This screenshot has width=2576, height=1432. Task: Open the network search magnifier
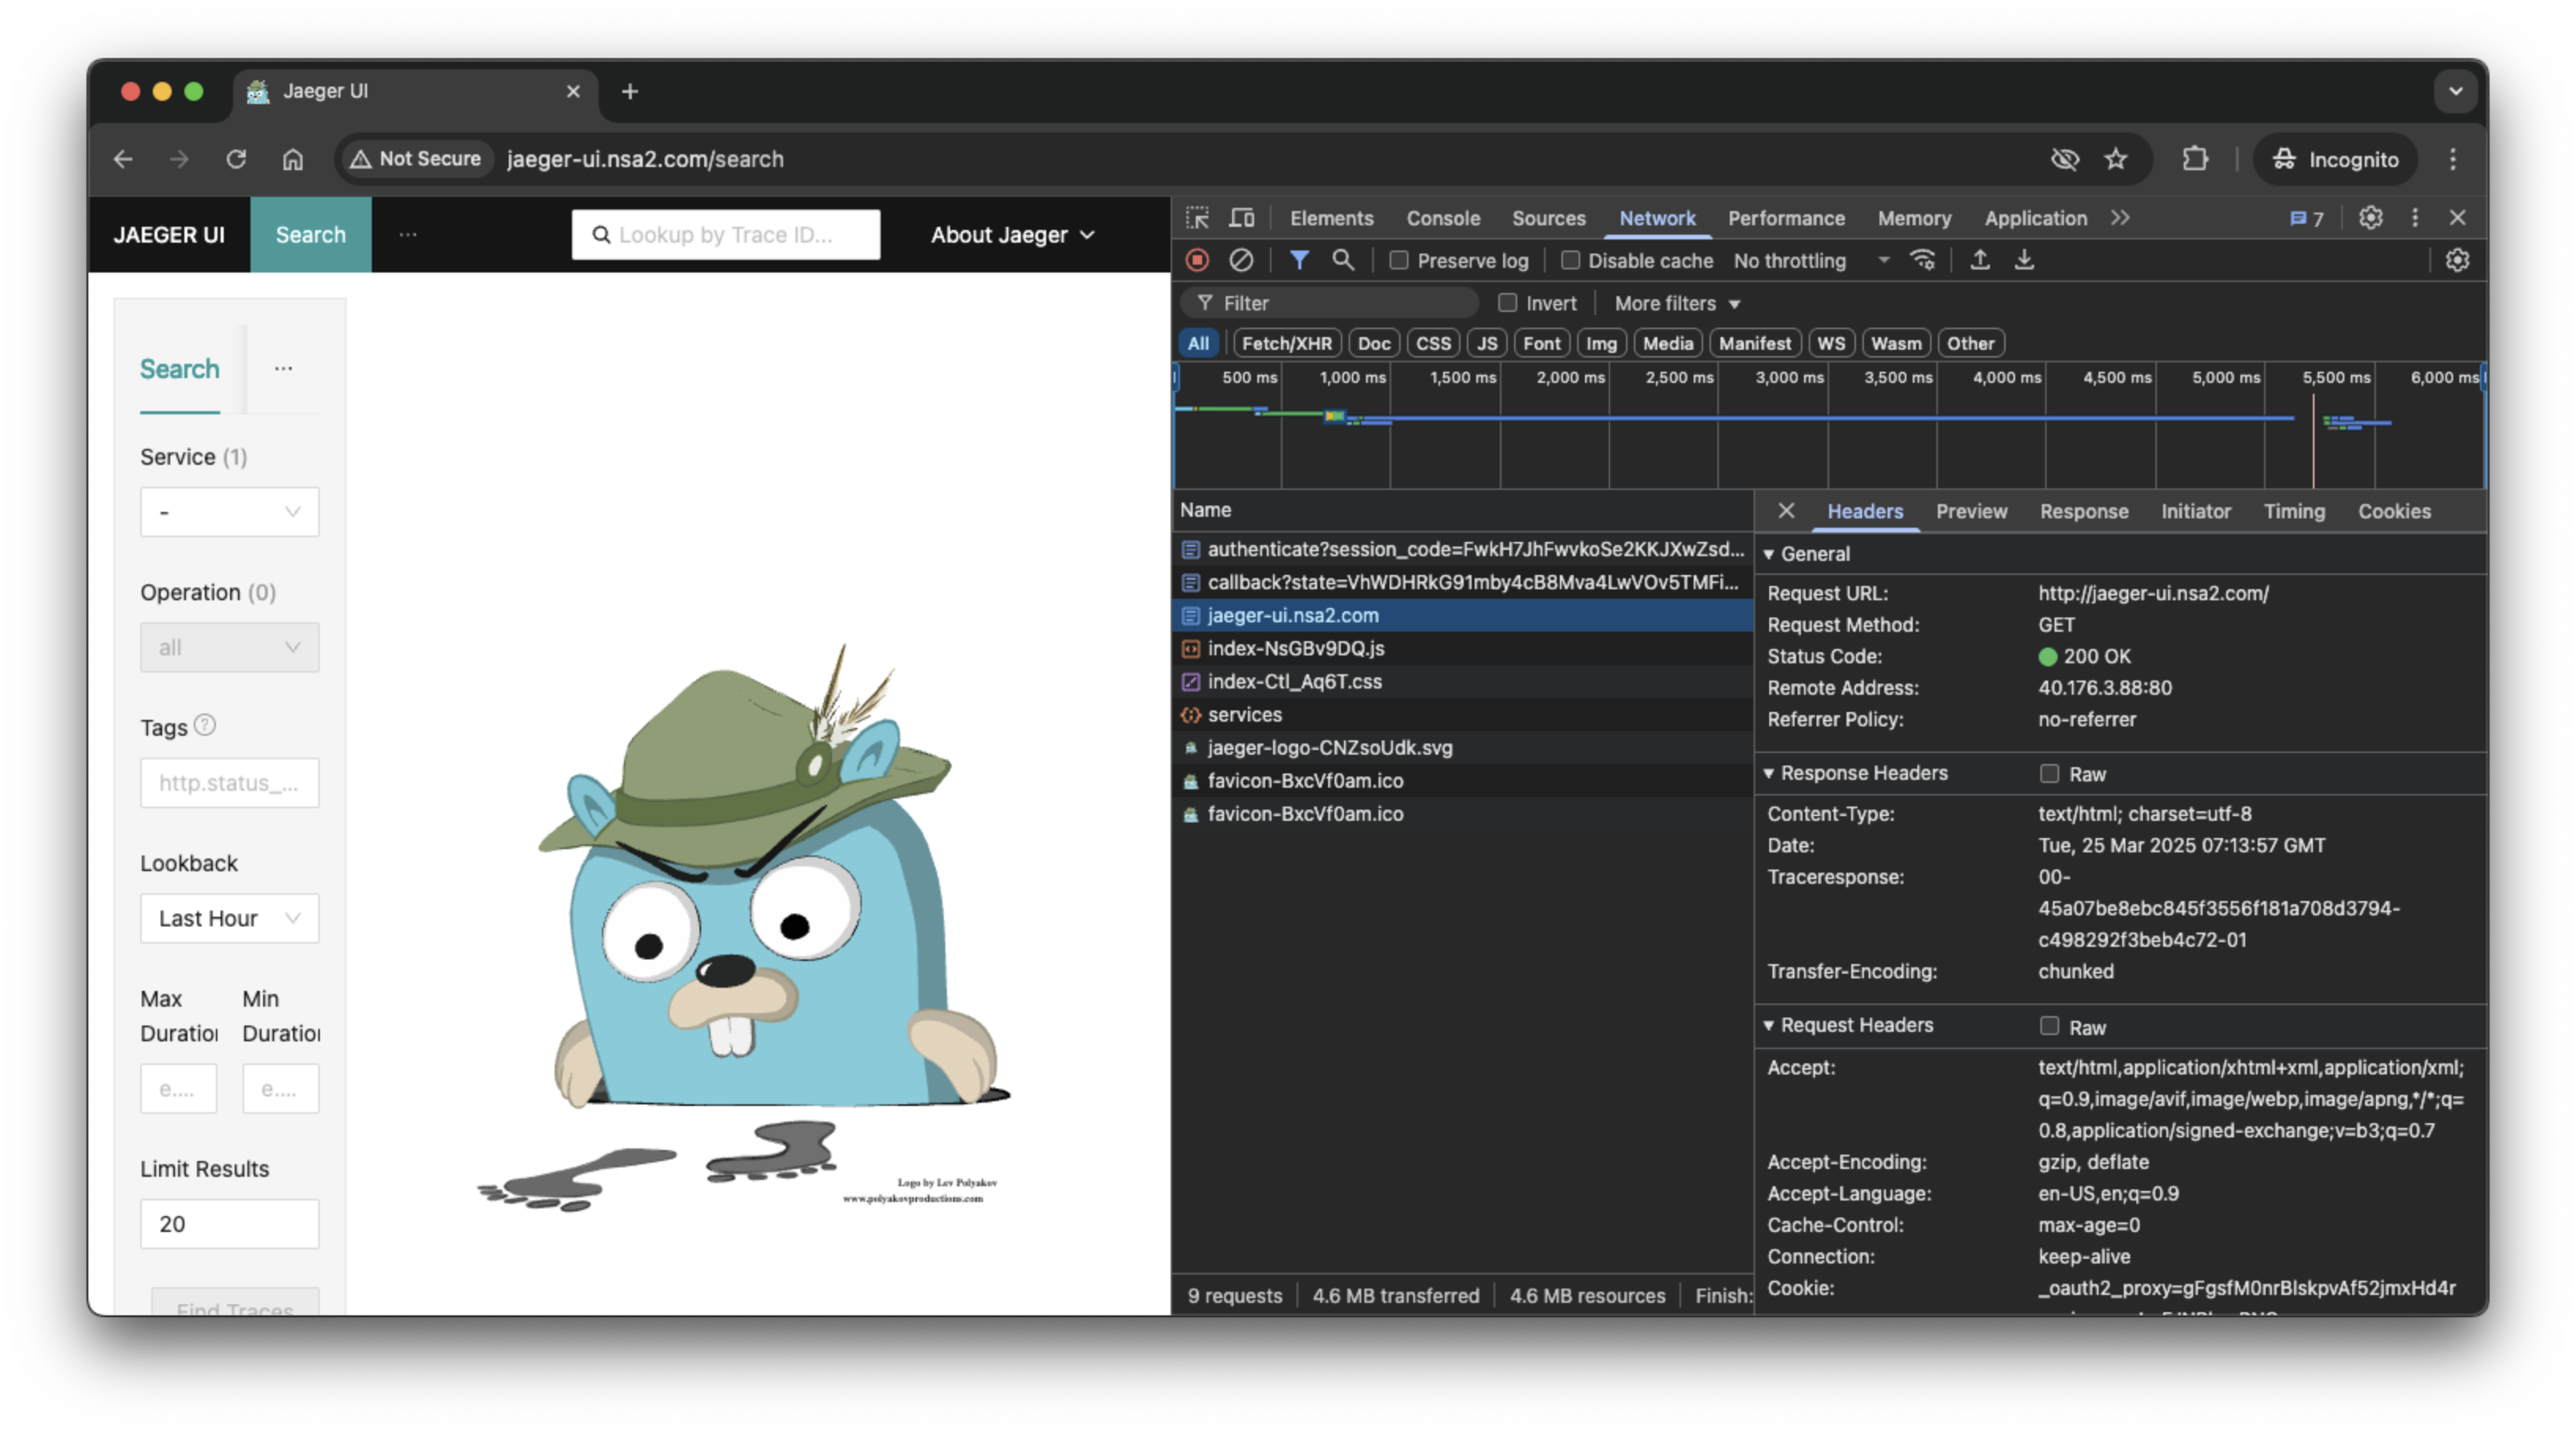click(1343, 260)
